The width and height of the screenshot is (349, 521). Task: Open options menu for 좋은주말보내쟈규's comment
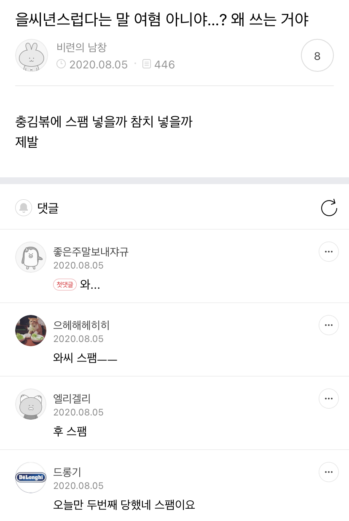(x=328, y=252)
